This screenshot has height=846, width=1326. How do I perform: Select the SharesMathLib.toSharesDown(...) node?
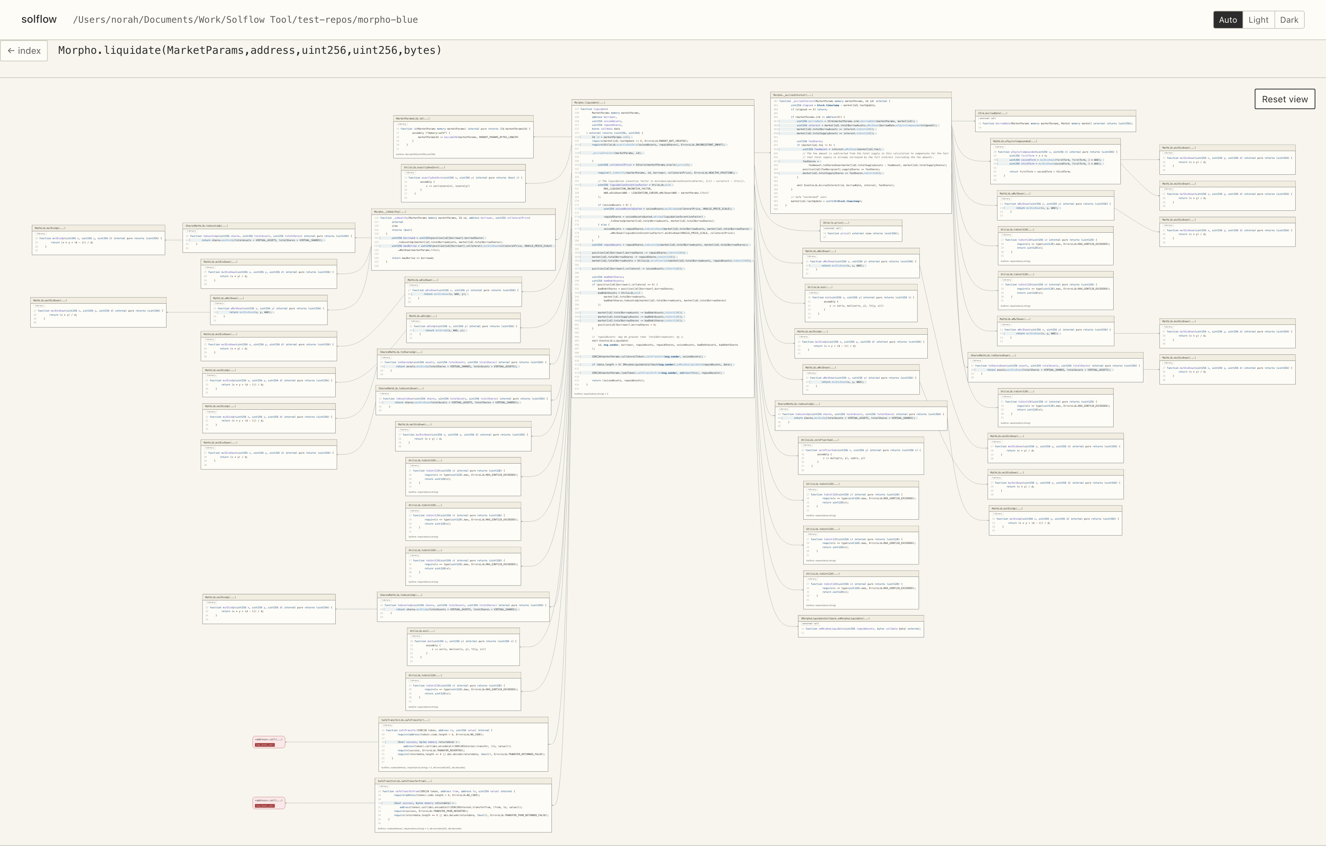(1055, 367)
